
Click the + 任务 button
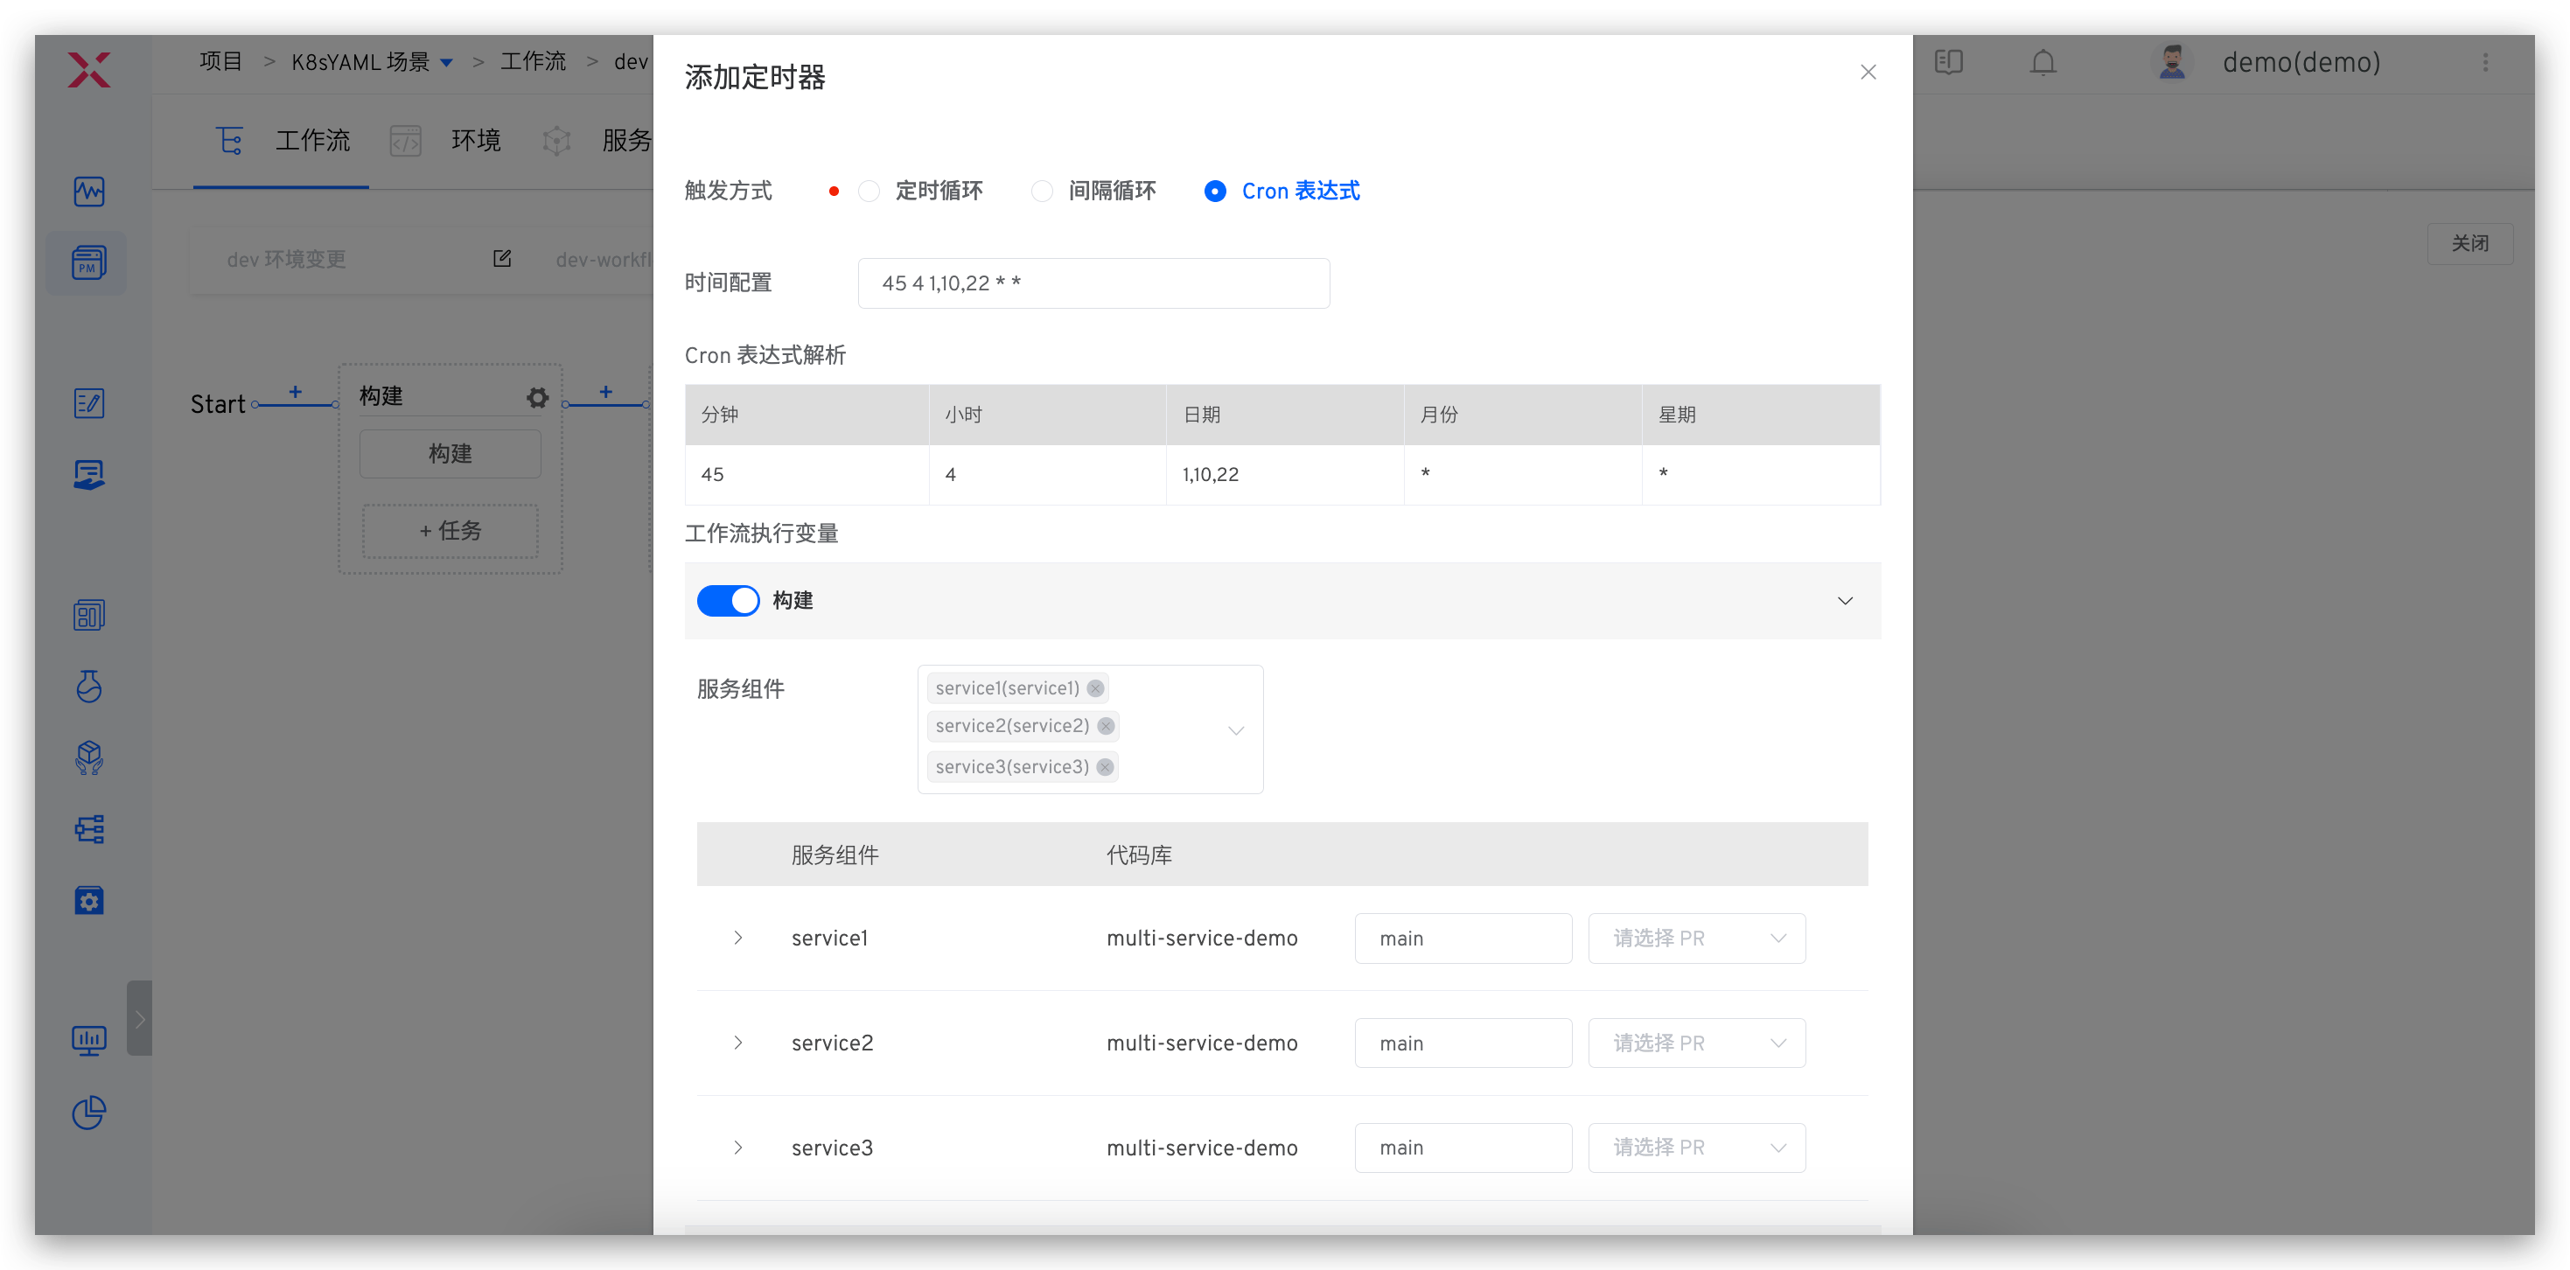pyautogui.click(x=450, y=531)
